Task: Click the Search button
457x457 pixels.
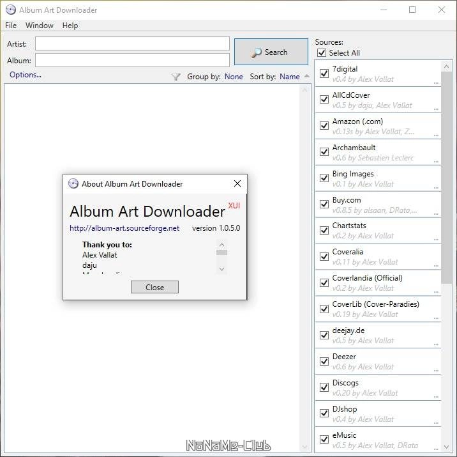Action: pyautogui.click(x=271, y=52)
